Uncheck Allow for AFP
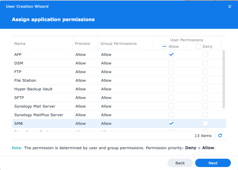The width and height of the screenshot is (238, 170). tap(171, 54)
